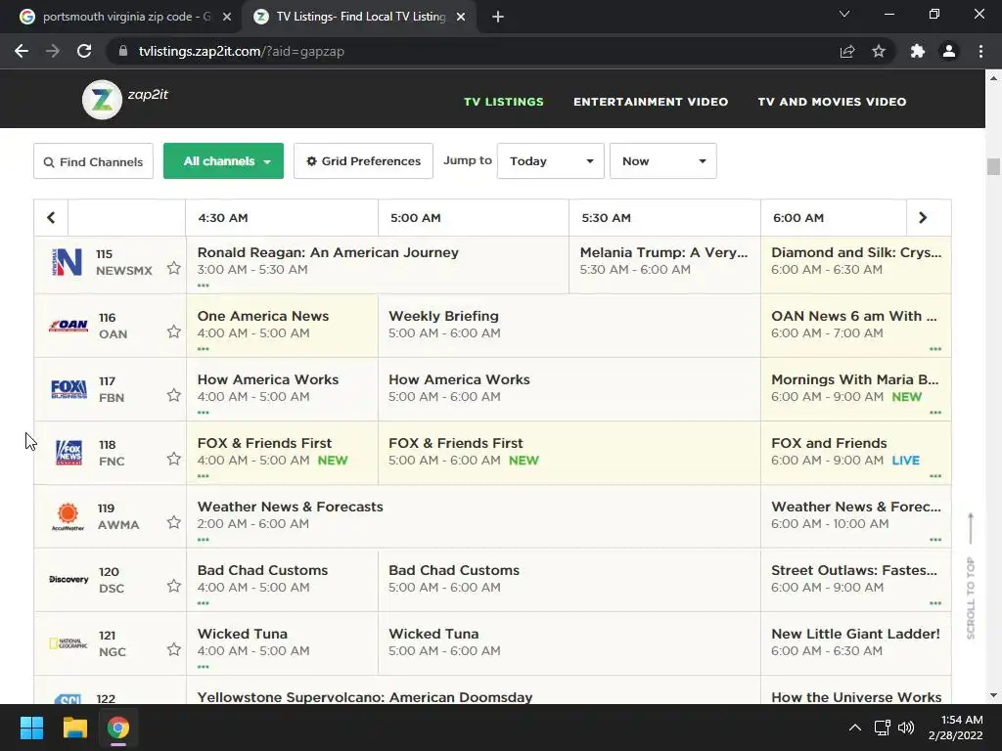Click Scroll To Top control
The image size is (1002, 751).
[970, 576]
